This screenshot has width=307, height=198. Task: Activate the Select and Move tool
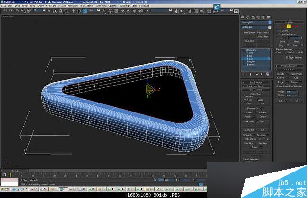point(73,11)
